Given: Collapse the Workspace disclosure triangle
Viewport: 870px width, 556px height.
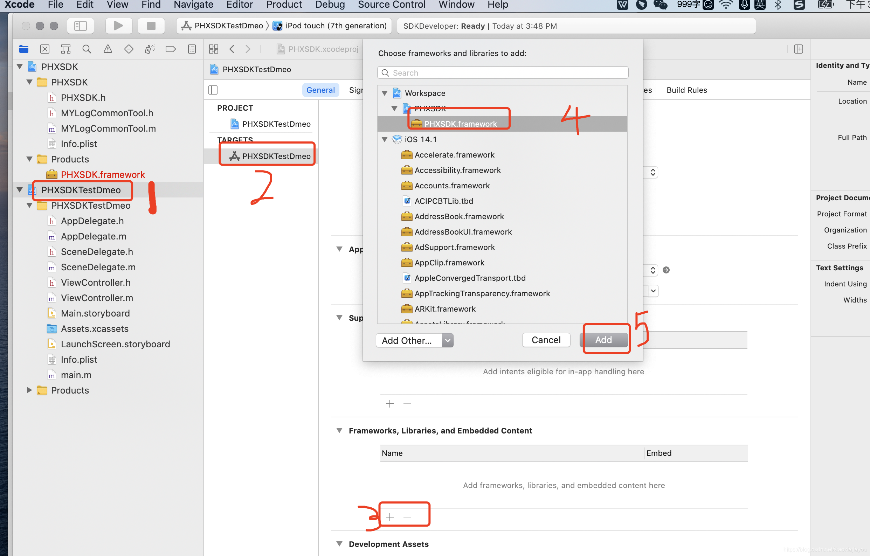Looking at the screenshot, I should point(385,93).
